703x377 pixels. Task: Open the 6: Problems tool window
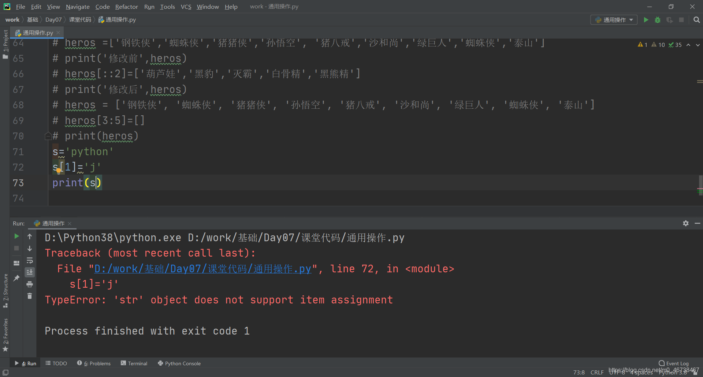(94, 363)
